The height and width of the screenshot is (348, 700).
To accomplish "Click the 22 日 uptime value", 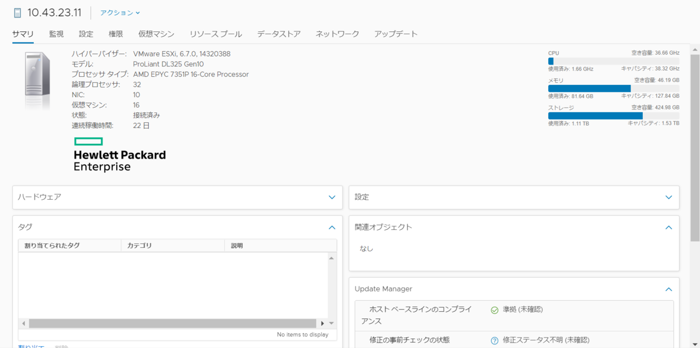I will [141, 126].
